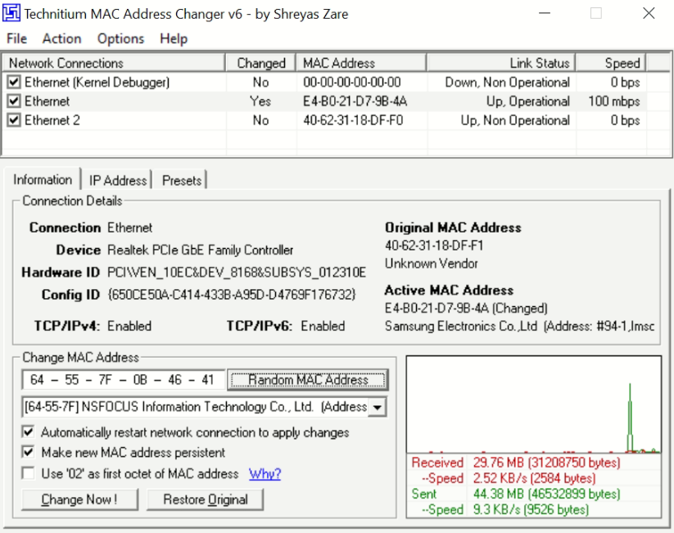Click the MAC octet field showing 7F
674x533 pixels.
(x=106, y=380)
